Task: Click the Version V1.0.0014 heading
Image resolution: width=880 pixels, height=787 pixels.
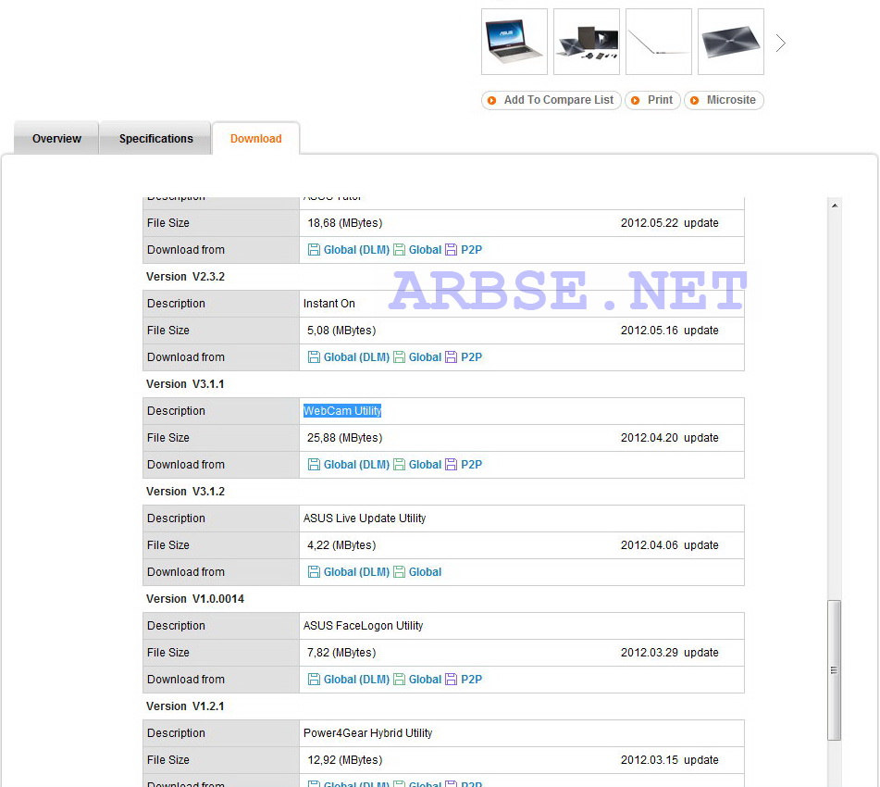Action: point(194,599)
